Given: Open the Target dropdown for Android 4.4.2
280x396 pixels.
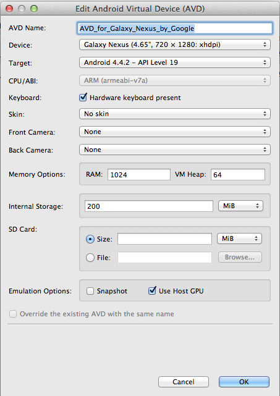Looking at the screenshot, I should click(x=175, y=62).
